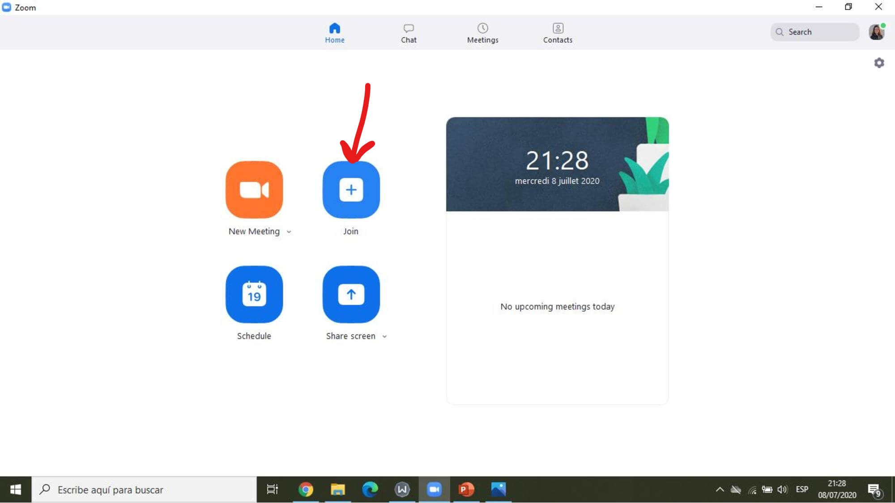The height and width of the screenshot is (503, 895).
Task: Click the system volume speaker icon
Action: tap(782, 490)
